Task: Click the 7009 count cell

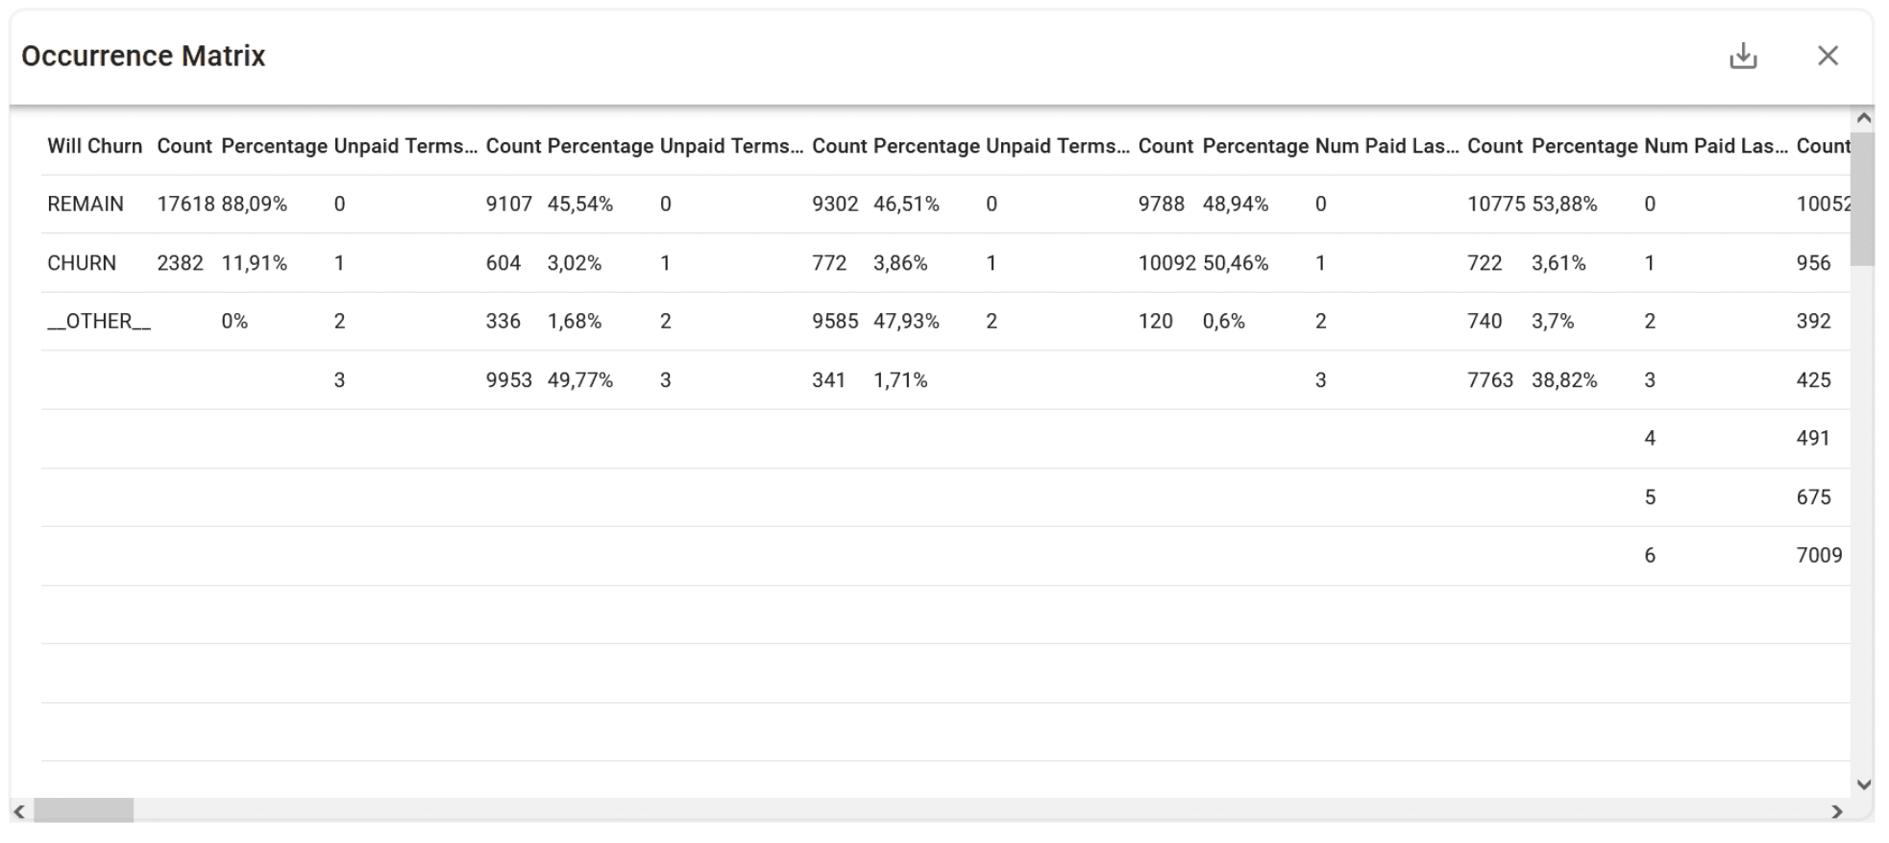Action: 1820,556
